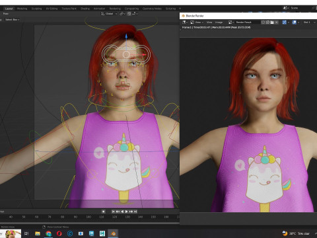Toggle auto keying record button

click(103, 212)
